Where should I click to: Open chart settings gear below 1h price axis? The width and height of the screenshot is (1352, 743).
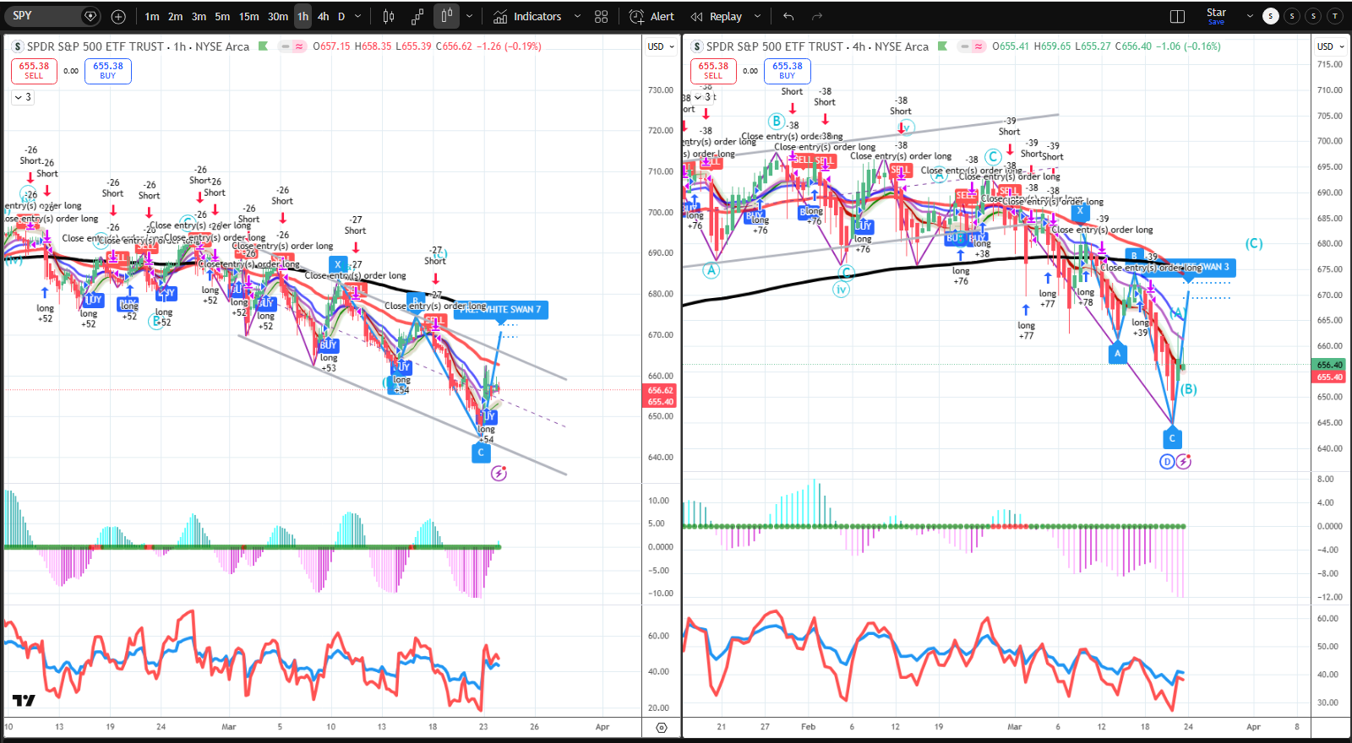(662, 727)
